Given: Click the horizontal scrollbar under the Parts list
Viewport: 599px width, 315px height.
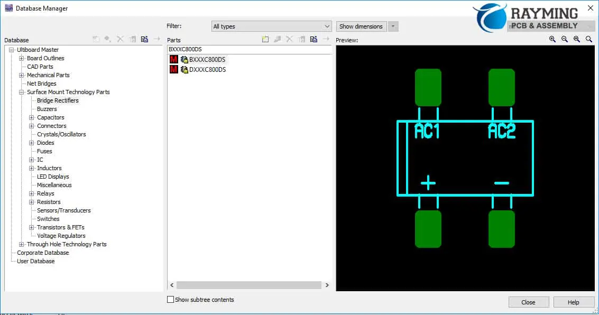Looking at the screenshot, I should click(248, 285).
